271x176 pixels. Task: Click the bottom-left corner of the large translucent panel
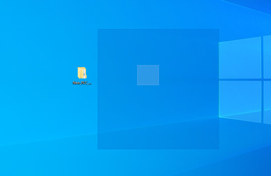[98, 149]
